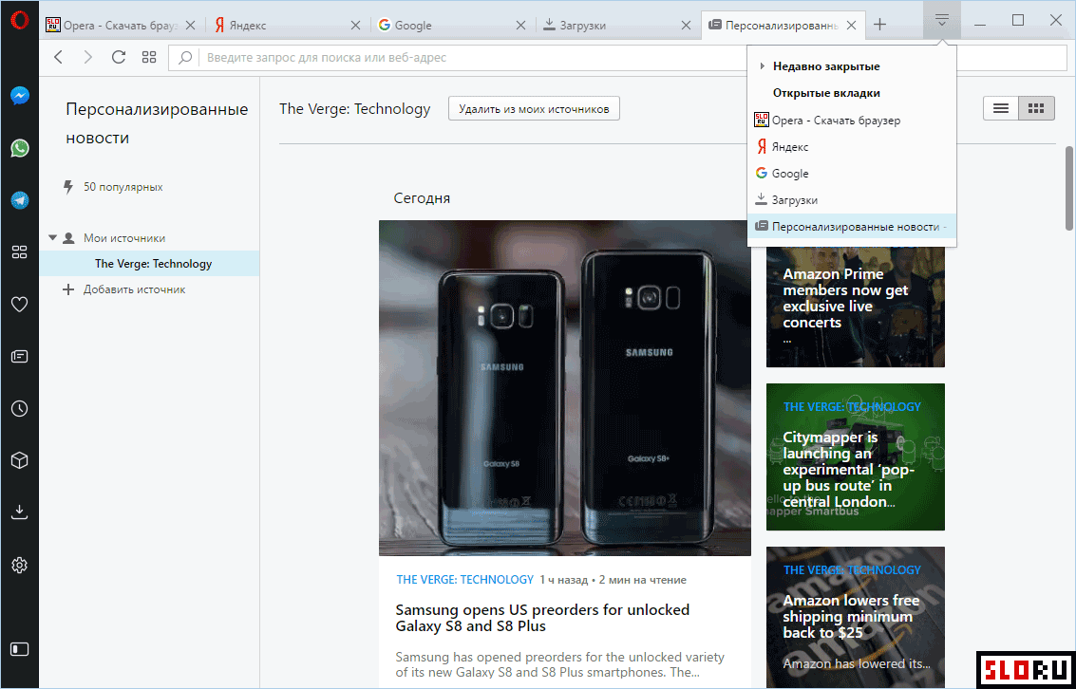Close the Загрузки tab
The image size is (1076, 689).
[687, 26]
